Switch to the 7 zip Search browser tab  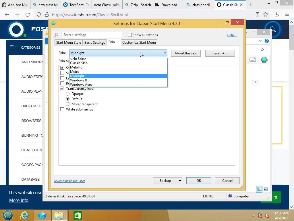138,5
